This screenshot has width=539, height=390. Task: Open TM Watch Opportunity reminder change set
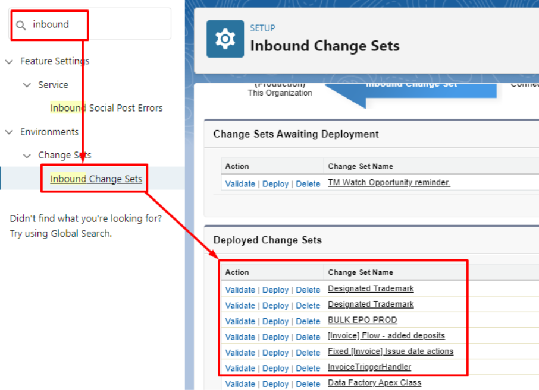click(388, 183)
